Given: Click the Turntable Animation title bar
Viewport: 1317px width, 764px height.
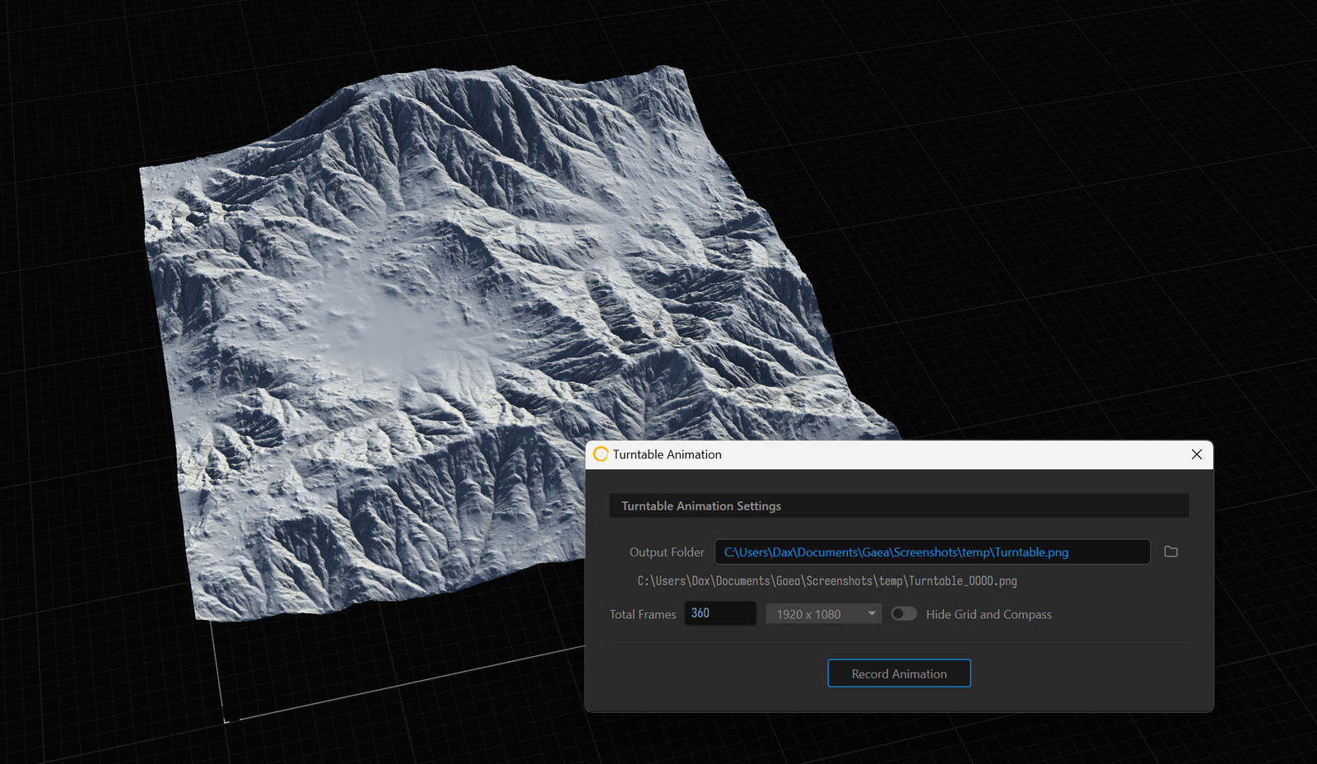Looking at the screenshot, I should [x=823, y=454].
